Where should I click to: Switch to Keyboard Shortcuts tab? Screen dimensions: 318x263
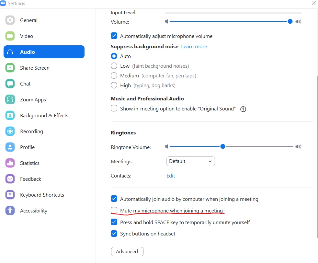click(x=42, y=195)
